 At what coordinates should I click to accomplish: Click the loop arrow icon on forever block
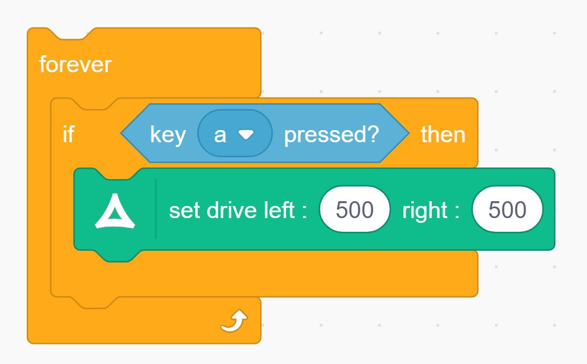(234, 321)
